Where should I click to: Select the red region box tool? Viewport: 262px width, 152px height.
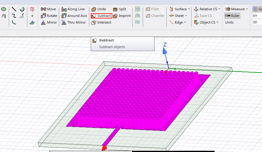tap(32, 9)
